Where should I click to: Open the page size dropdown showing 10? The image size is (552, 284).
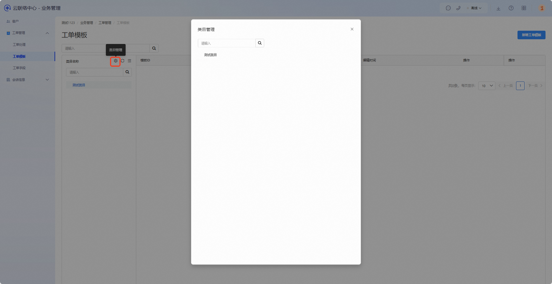tap(487, 86)
